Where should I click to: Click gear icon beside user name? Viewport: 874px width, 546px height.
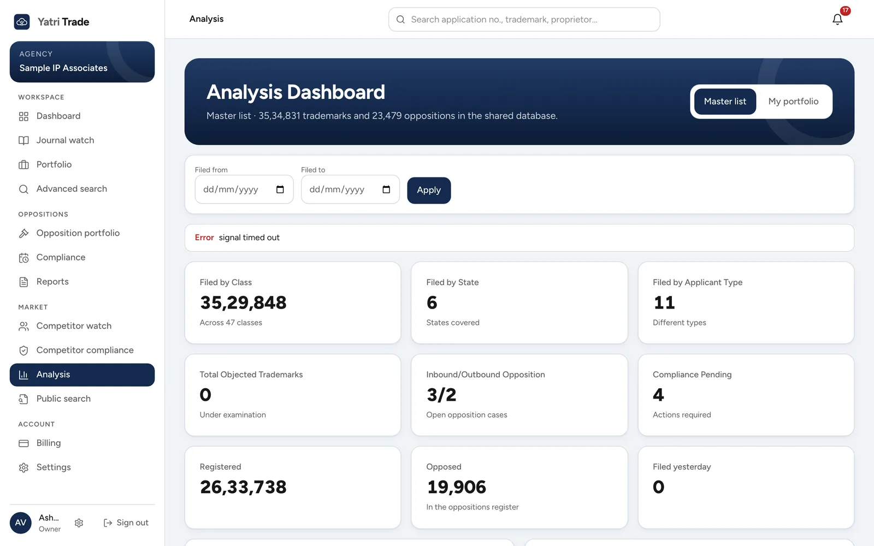pos(79,523)
